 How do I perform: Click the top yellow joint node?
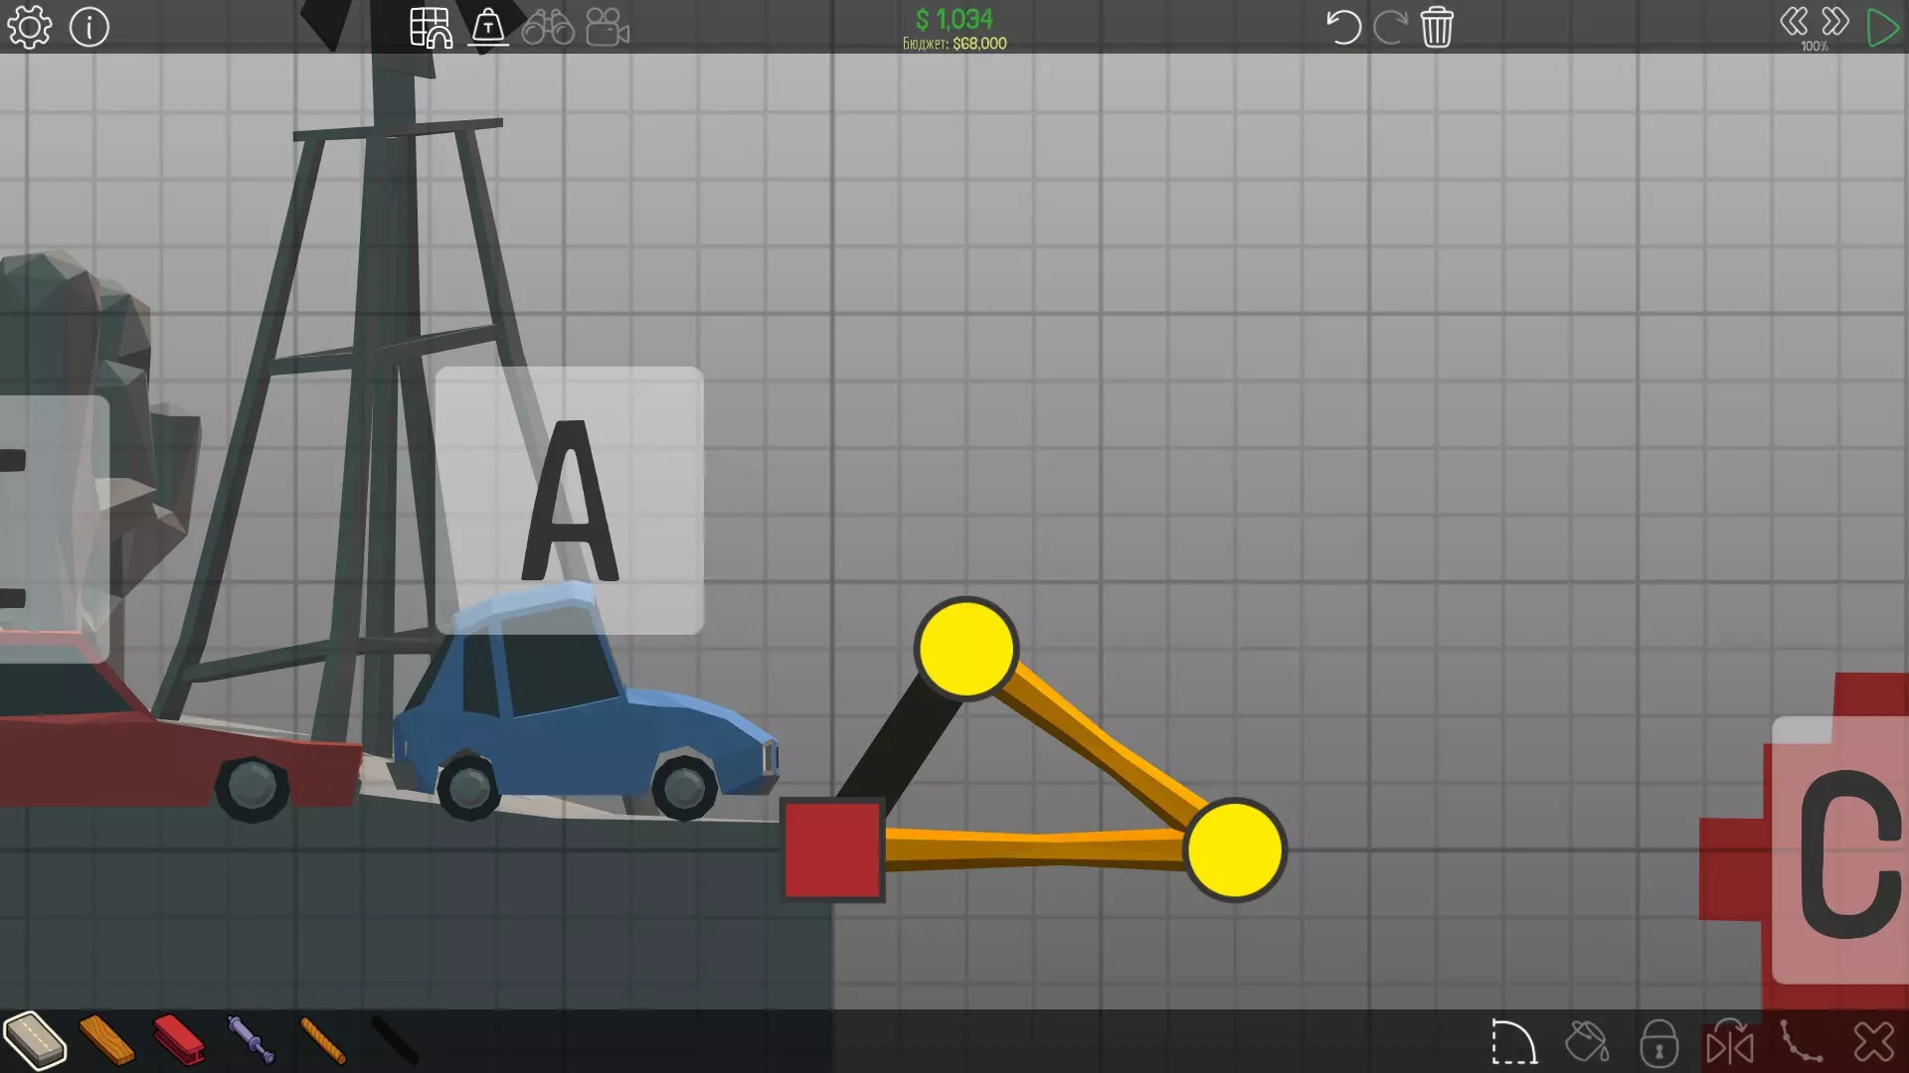pos(965,649)
